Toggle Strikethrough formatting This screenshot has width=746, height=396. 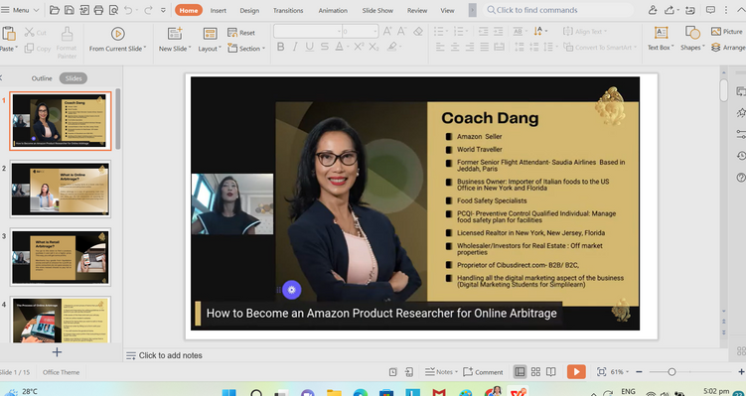point(325,47)
